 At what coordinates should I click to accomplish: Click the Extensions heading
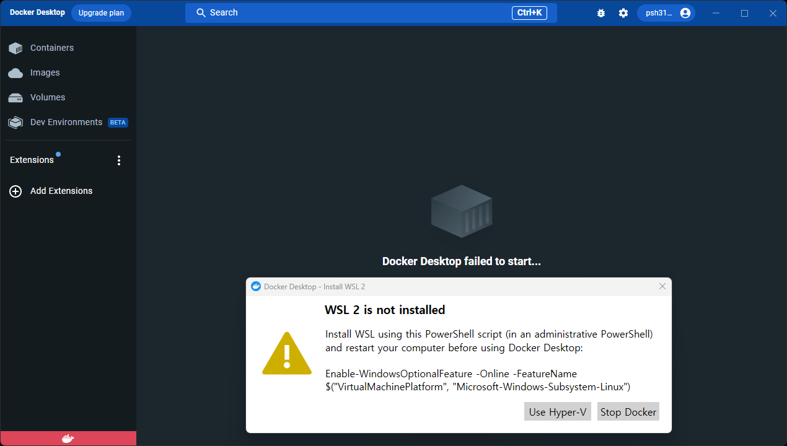(32, 160)
